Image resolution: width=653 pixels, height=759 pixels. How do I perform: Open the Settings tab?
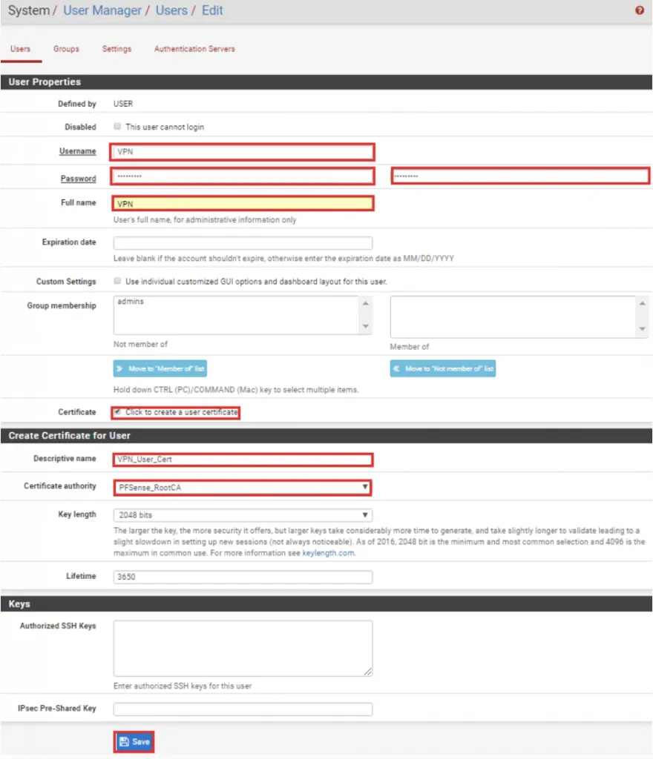[x=117, y=49]
